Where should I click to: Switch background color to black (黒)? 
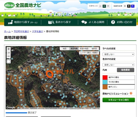click(129, 6)
